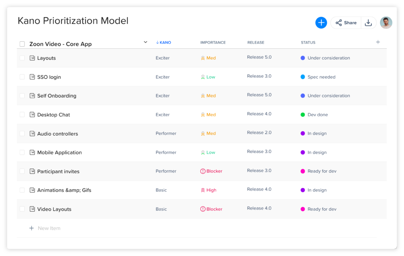
Task: Click the High importance icon for Animations
Action: click(x=203, y=190)
